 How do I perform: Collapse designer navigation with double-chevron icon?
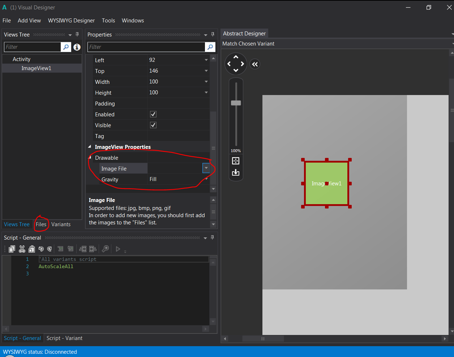coord(255,64)
